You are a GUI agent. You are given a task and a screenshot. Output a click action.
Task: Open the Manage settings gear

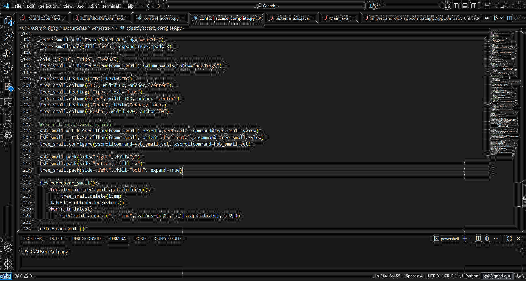(x=8, y=264)
